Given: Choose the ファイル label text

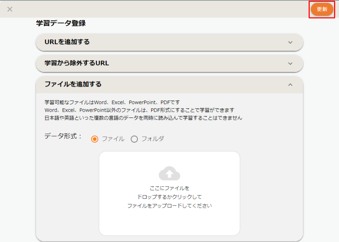Looking at the screenshot, I should point(113,139).
